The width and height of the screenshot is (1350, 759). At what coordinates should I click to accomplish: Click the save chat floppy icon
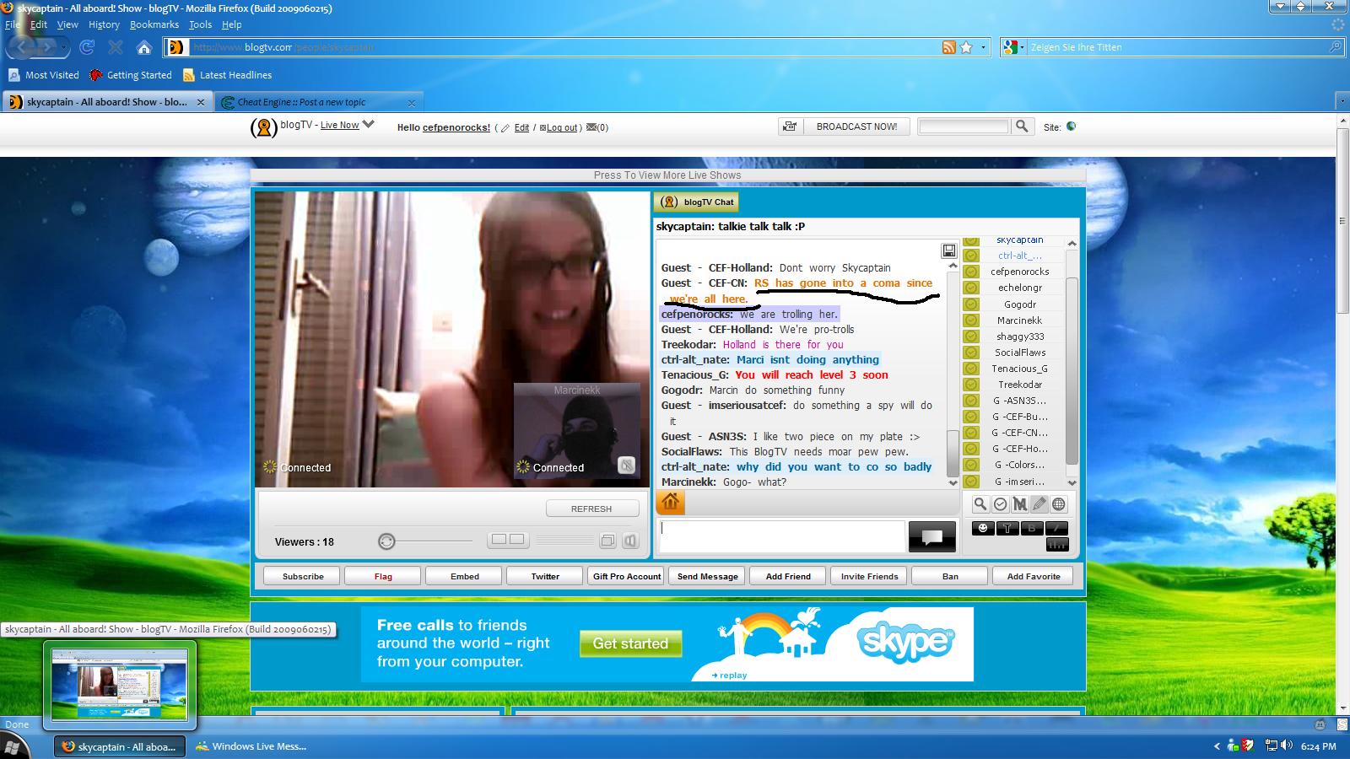point(949,250)
